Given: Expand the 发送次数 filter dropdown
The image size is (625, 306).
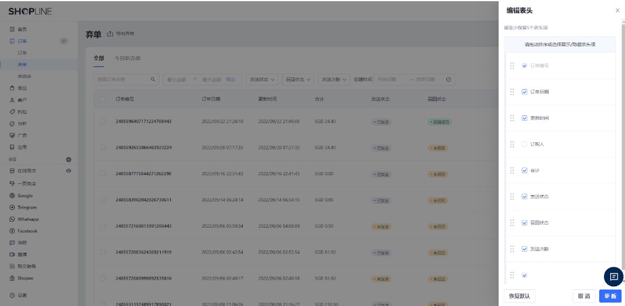Looking at the screenshot, I should (x=334, y=79).
